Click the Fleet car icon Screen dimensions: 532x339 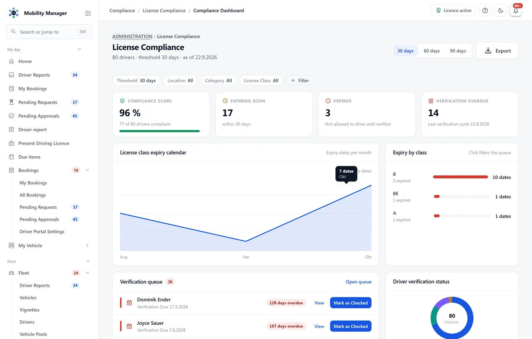[x=11, y=273]
